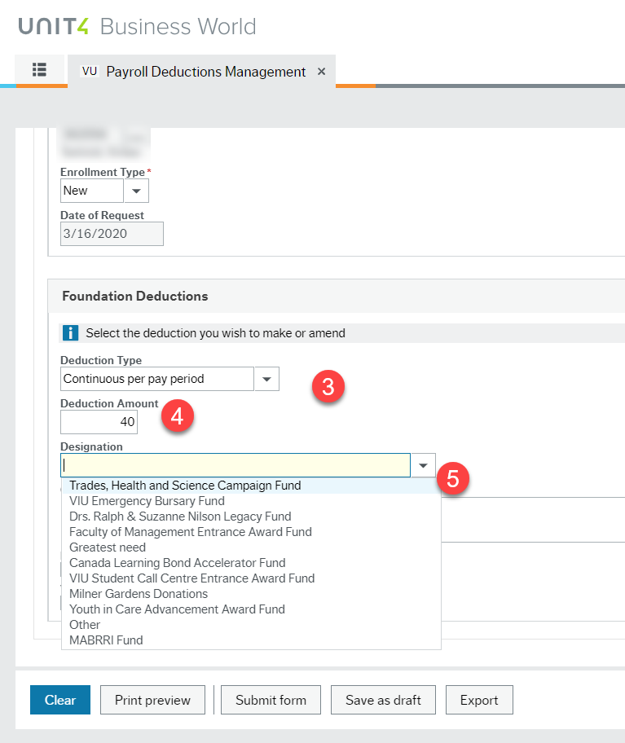Click Save as draft

pyautogui.click(x=383, y=700)
